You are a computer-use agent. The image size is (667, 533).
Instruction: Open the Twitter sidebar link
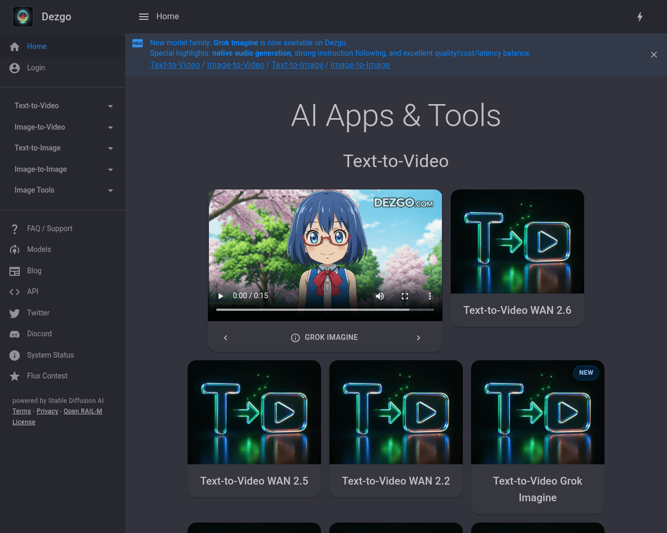click(38, 313)
